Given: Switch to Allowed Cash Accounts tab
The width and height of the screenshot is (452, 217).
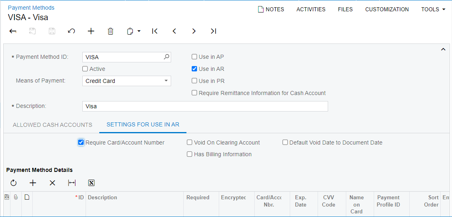Looking at the screenshot, I should [52, 125].
